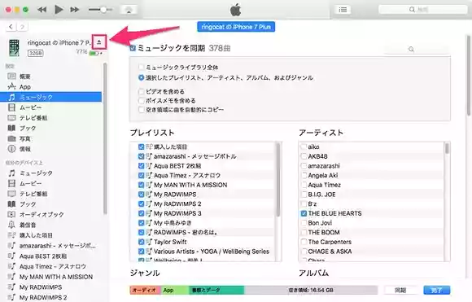This screenshot has width=472, height=302.
Task: Go forward with the right chevron
Action: pyautogui.click(x=22, y=27)
